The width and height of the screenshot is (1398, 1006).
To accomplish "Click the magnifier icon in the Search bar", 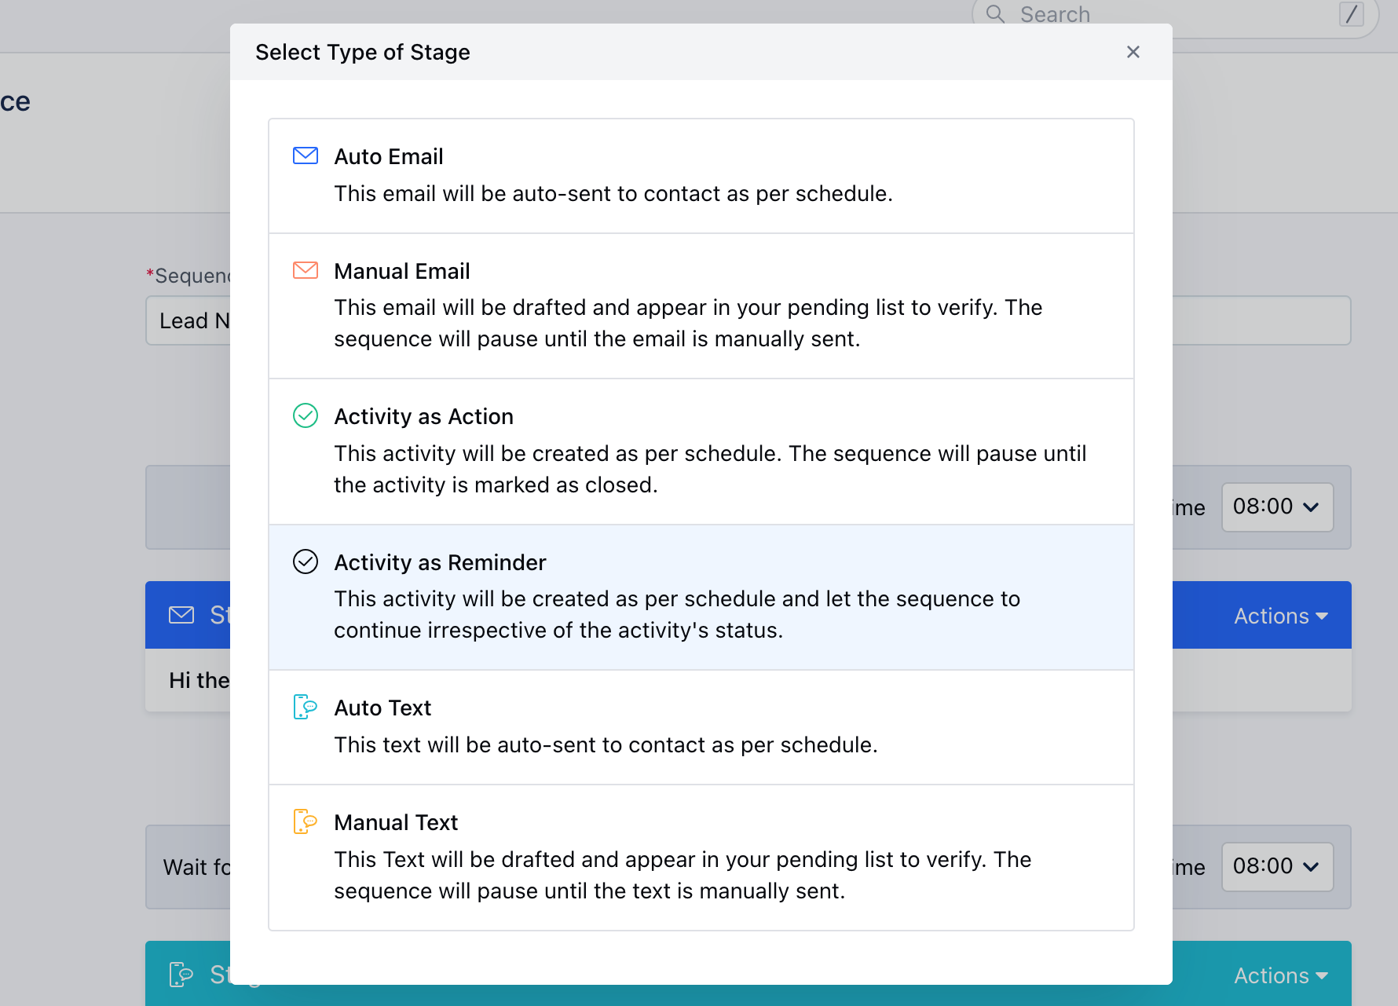I will (x=995, y=14).
